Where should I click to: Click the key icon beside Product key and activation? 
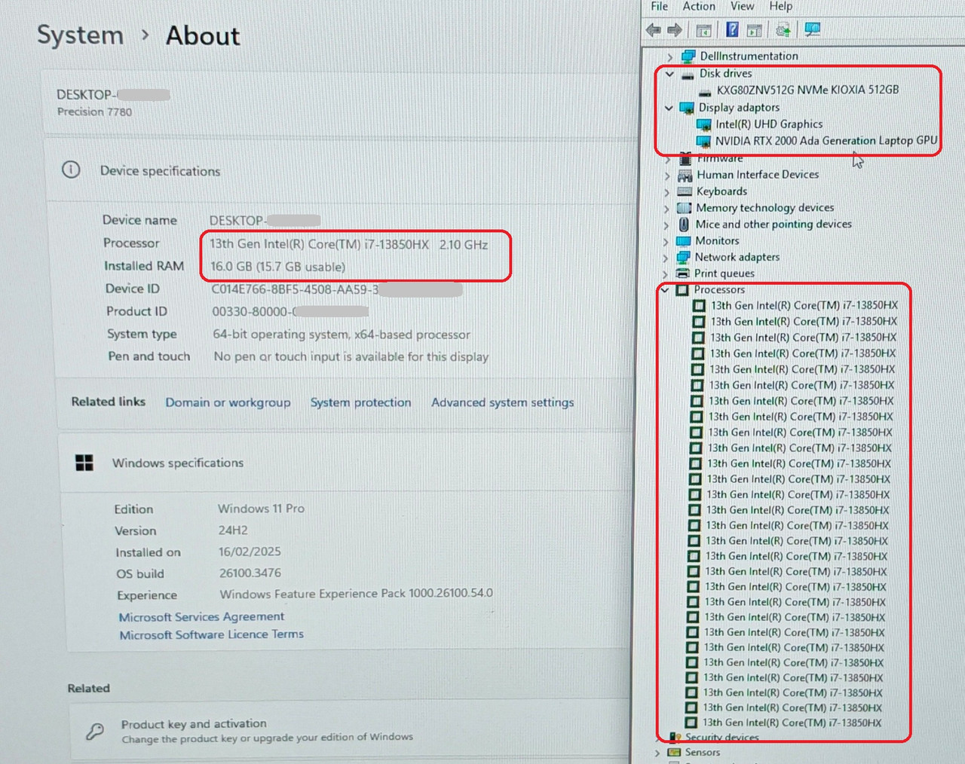tap(95, 731)
